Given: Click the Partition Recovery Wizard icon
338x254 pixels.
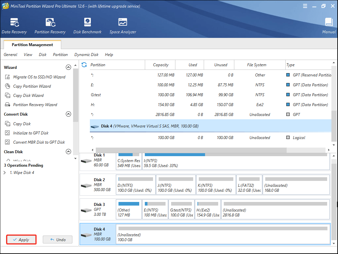Looking at the screenshot, I should point(8,105).
